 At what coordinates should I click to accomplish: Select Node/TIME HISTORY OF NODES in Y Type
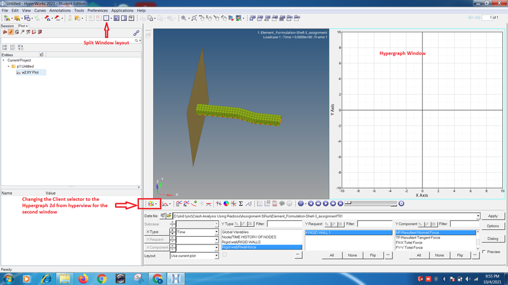(249, 237)
